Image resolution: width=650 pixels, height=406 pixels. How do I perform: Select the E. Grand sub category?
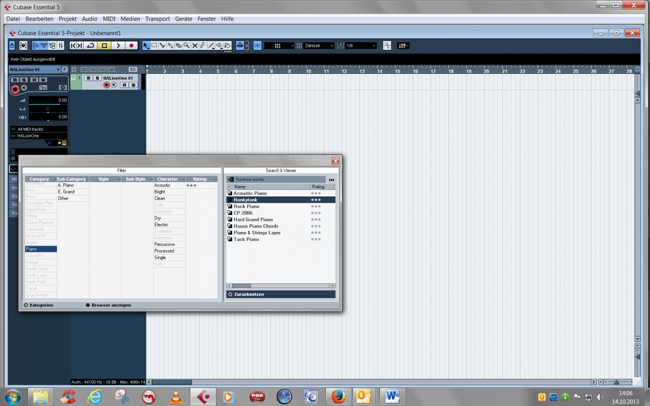coord(73,192)
